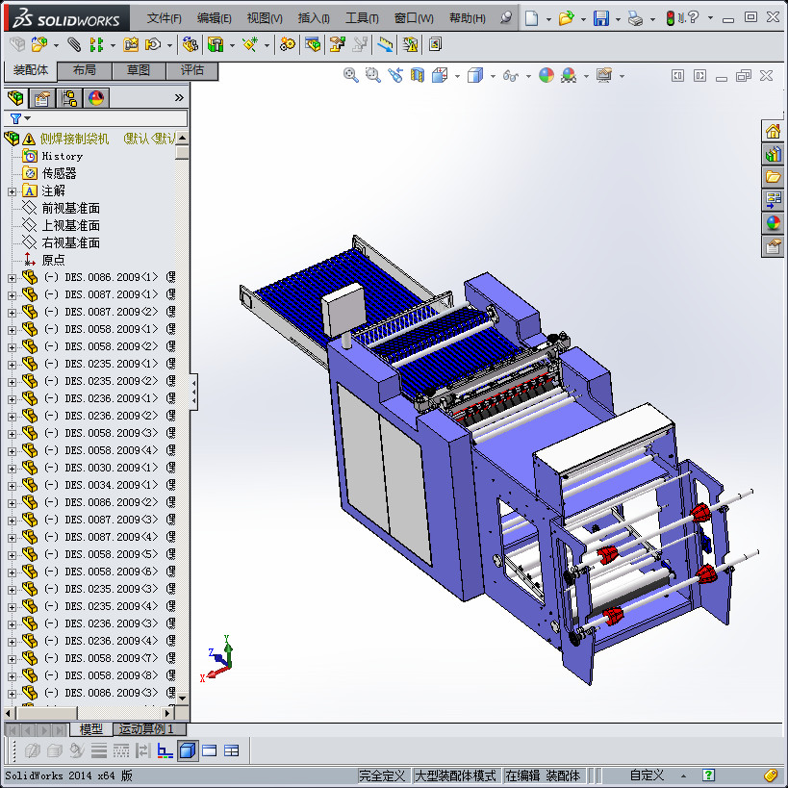Click the Open file folder icon
The height and width of the screenshot is (788, 788).
tap(567, 18)
